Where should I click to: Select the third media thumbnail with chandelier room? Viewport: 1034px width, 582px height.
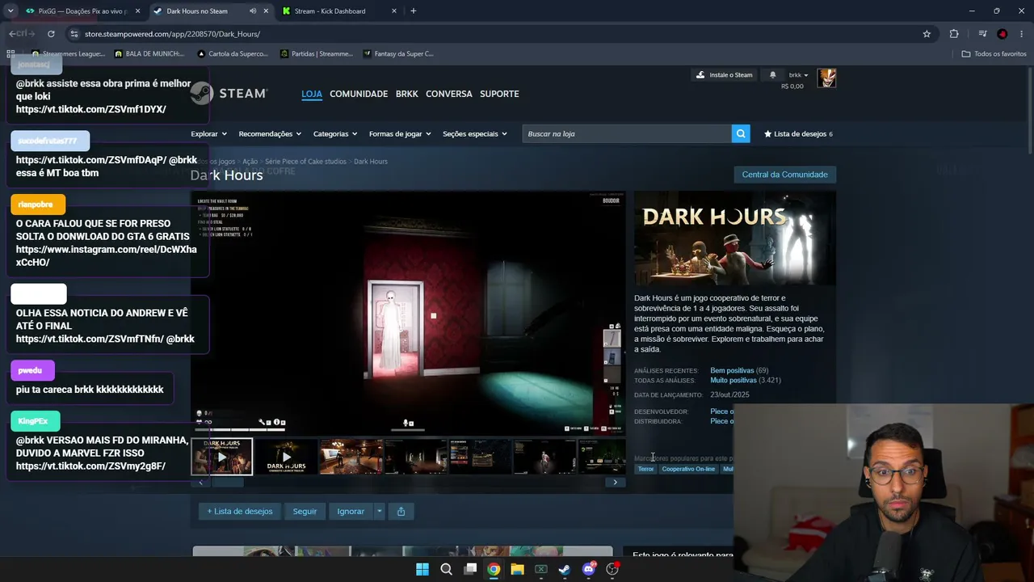[x=351, y=457]
